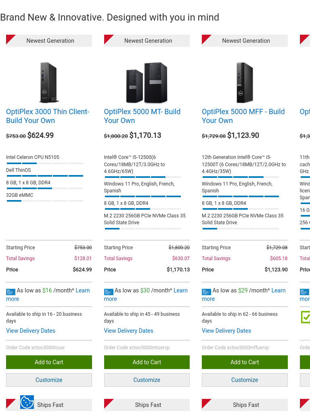Customize the OptiPlex 5000 MT
This screenshot has height=413, width=310.
click(147, 380)
